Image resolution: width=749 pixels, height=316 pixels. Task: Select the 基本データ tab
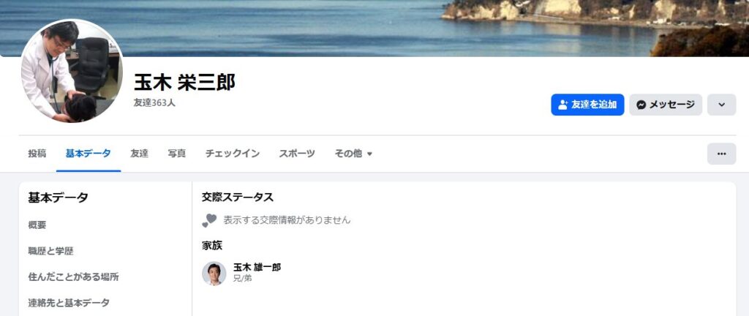point(89,154)
